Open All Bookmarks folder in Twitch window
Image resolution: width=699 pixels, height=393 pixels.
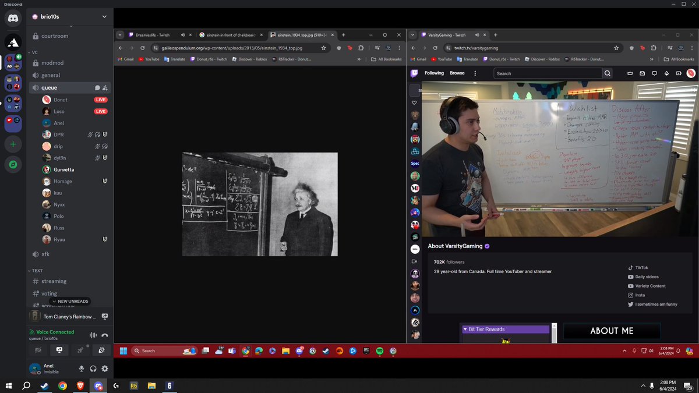click(x=679, y=59)
